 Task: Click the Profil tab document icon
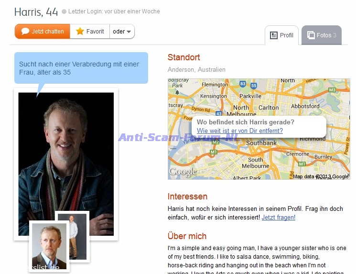(x=274, y=35)
